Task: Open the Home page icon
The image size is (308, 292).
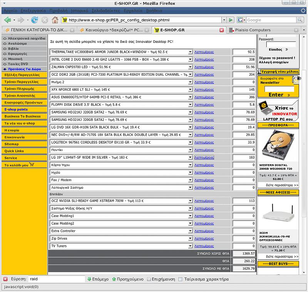Action: 55,20
